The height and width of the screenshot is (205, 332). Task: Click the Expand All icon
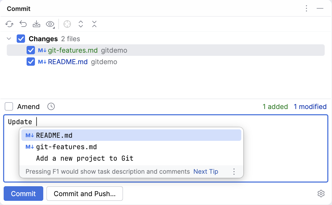click(81, 24)
